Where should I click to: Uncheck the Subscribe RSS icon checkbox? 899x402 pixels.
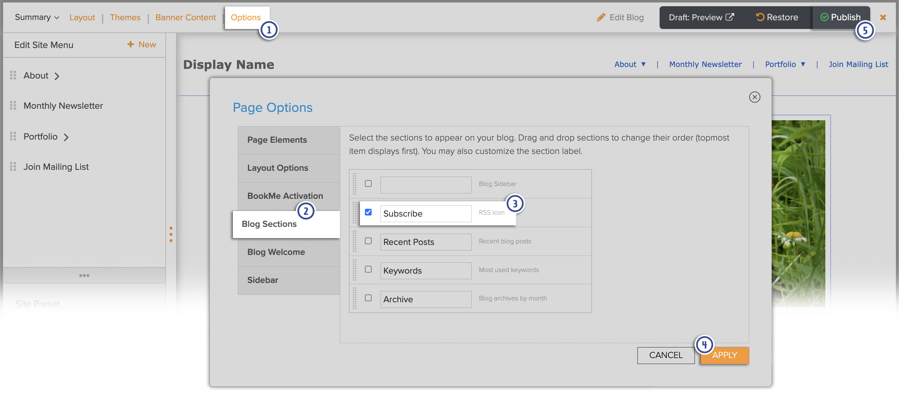368,212
